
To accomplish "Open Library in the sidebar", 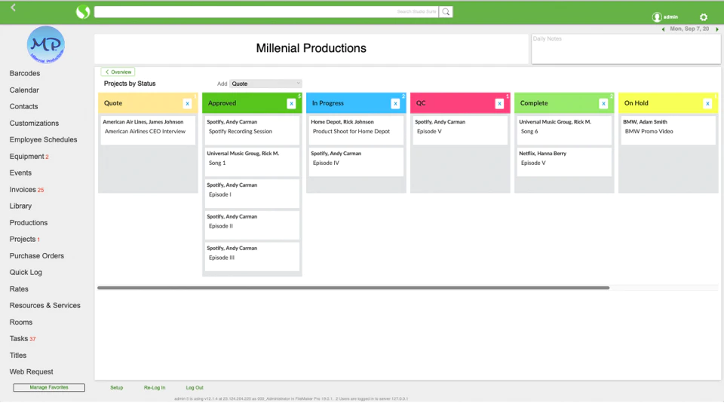I will click(20, 206).
